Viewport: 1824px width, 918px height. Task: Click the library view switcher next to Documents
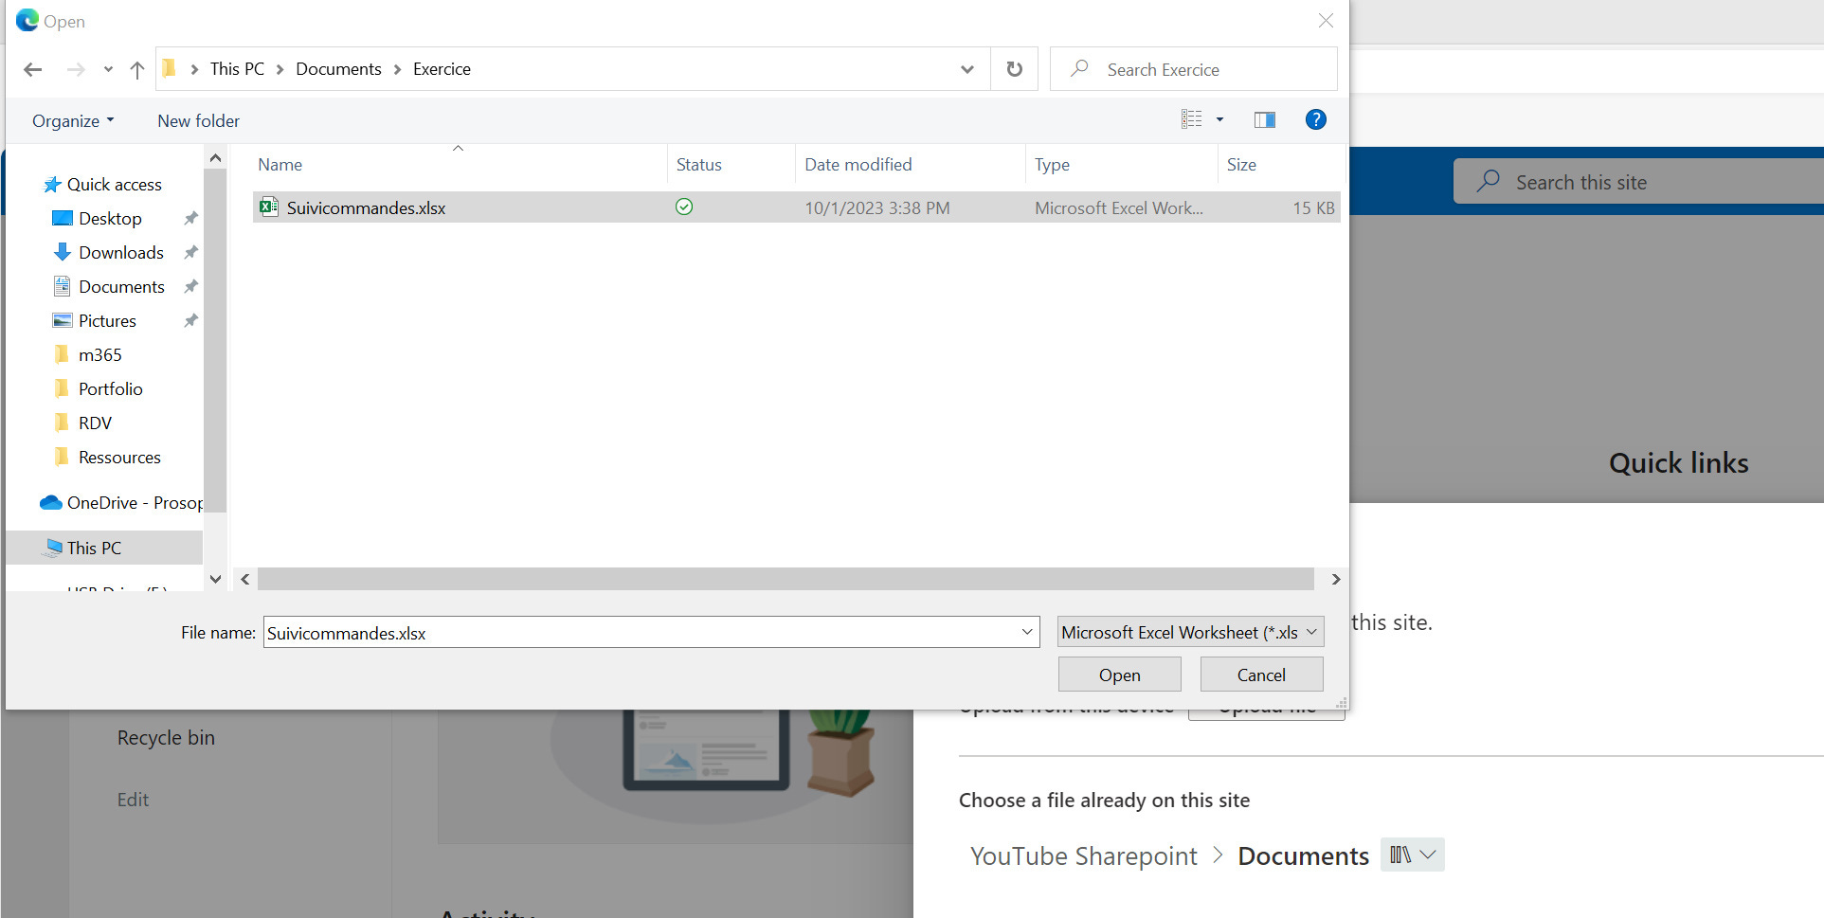(x=1412, y=854)
